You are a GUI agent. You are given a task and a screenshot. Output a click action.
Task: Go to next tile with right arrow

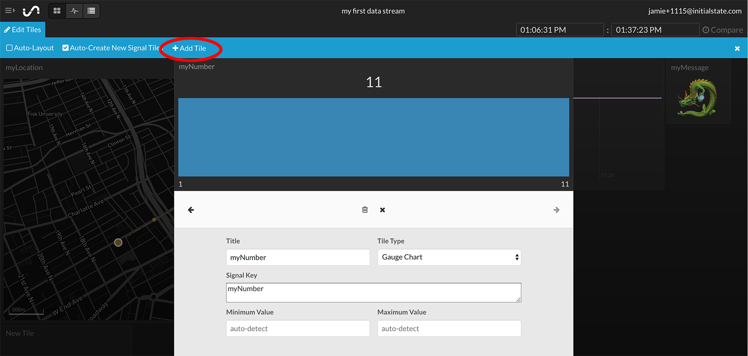(556, 210)
